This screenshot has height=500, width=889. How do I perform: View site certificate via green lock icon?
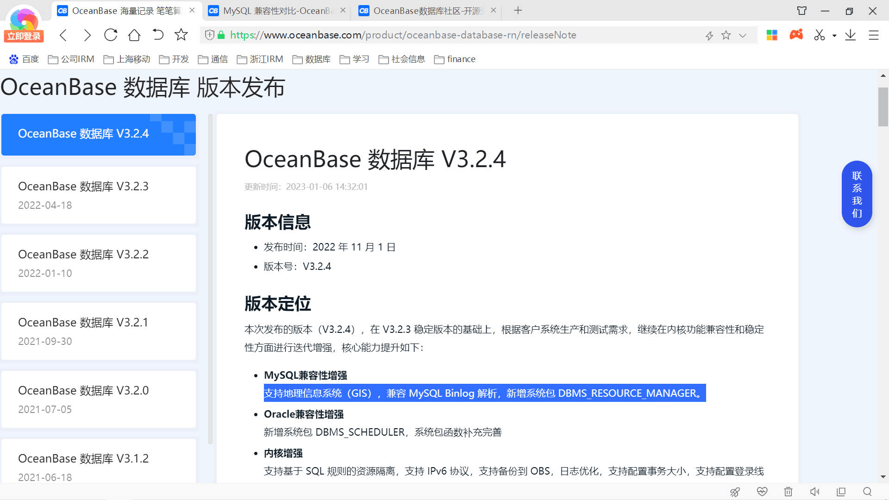[x=221, y=35]
